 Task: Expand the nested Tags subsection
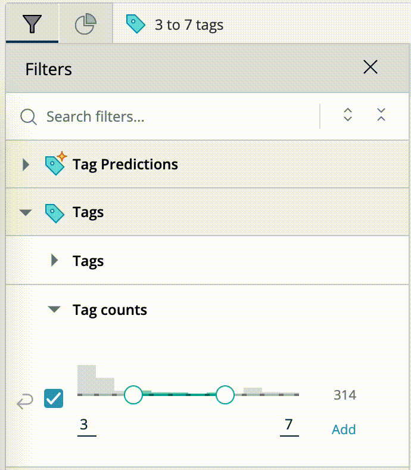pos(55,261)
